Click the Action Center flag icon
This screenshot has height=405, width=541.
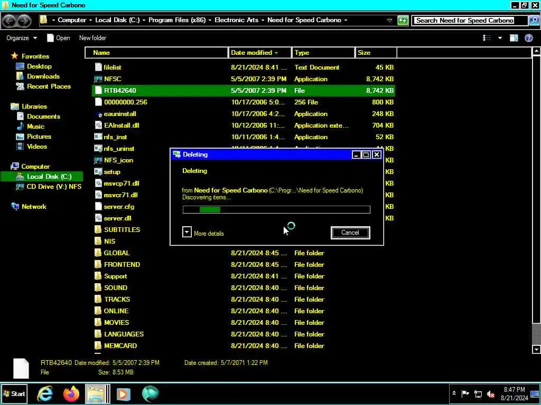(x=465, y=393)
